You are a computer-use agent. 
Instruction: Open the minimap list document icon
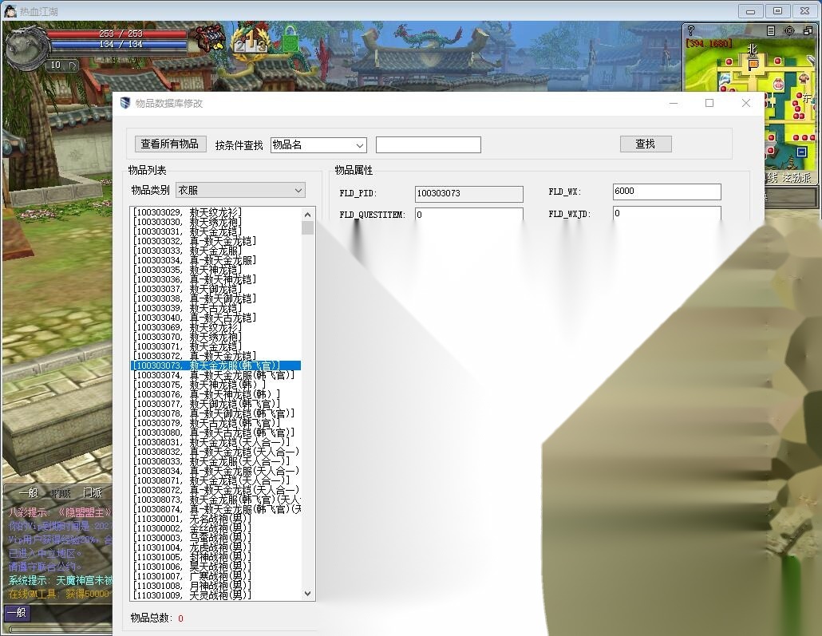click(x=771, y=30)
